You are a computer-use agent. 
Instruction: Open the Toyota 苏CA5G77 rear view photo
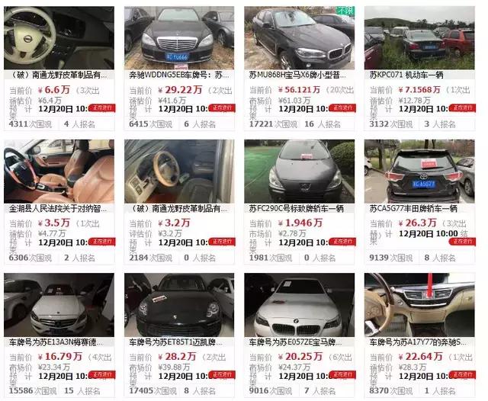419,172
